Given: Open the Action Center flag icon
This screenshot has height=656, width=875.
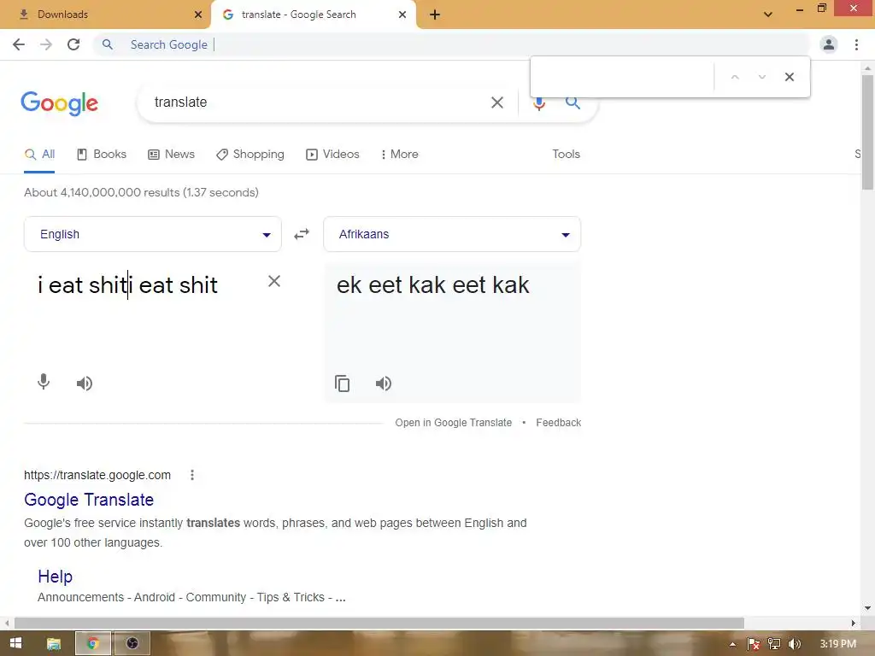Looking at the screenshot, I should coord(754,644).
